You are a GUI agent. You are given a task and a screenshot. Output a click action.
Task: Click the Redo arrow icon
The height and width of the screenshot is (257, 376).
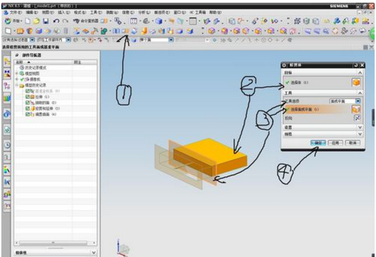point(65,21)
